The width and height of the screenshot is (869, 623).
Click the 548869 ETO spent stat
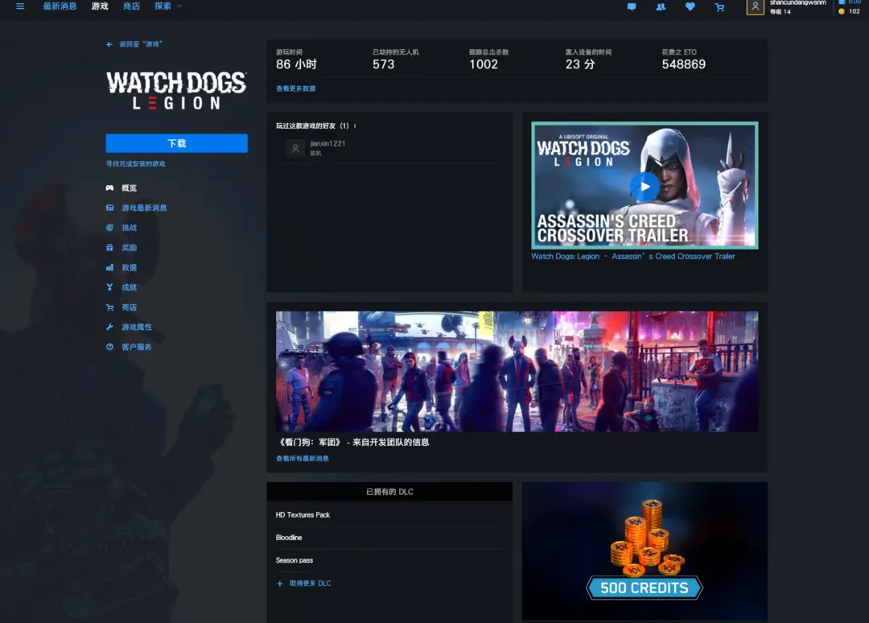pyautogui.click(x=683, y=64)
